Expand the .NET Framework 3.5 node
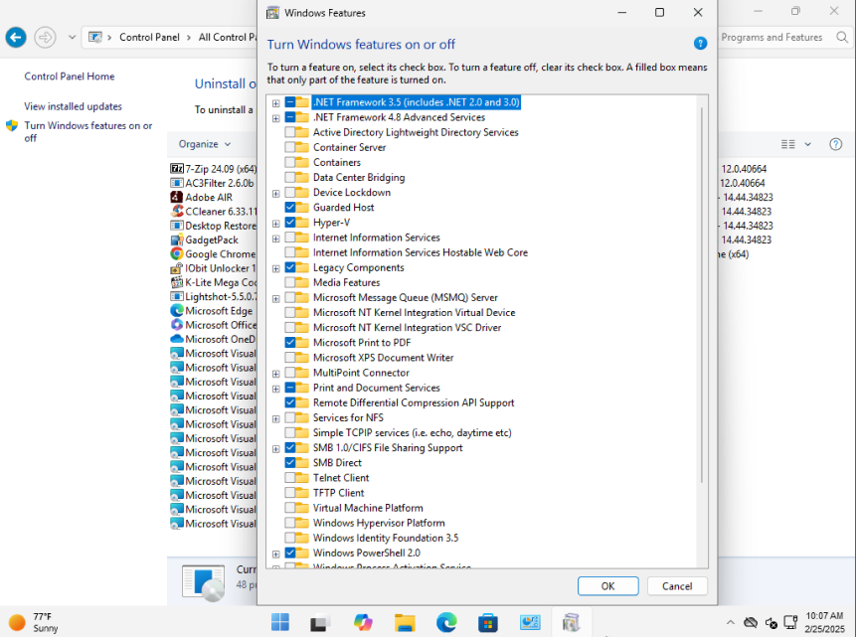Screen dimensions: 856x637 pos(276,103)
